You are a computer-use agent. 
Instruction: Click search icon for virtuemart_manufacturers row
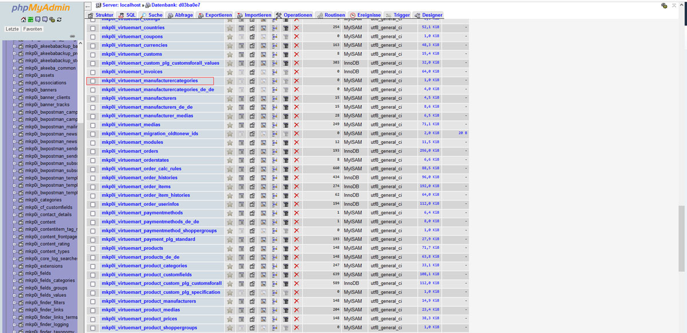[x=263, y=99]
